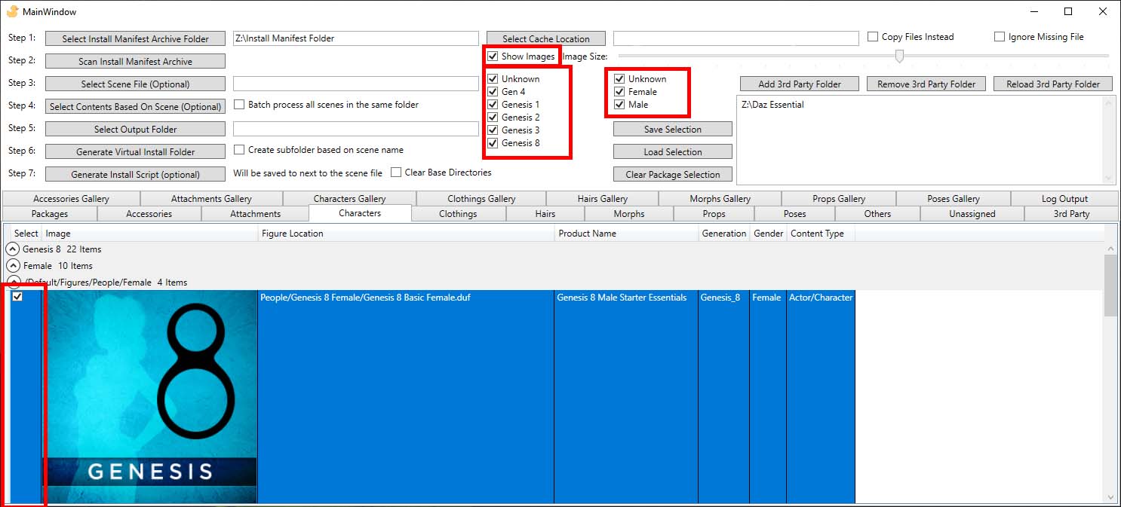Uncheck the Genesis 3 filter
Screen dimensions: 1121x507
[x=493, y=130]
